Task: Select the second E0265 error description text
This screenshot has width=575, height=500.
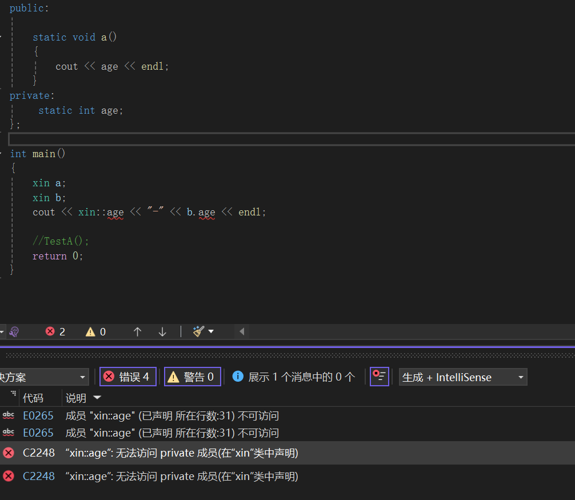Action: 172,433
